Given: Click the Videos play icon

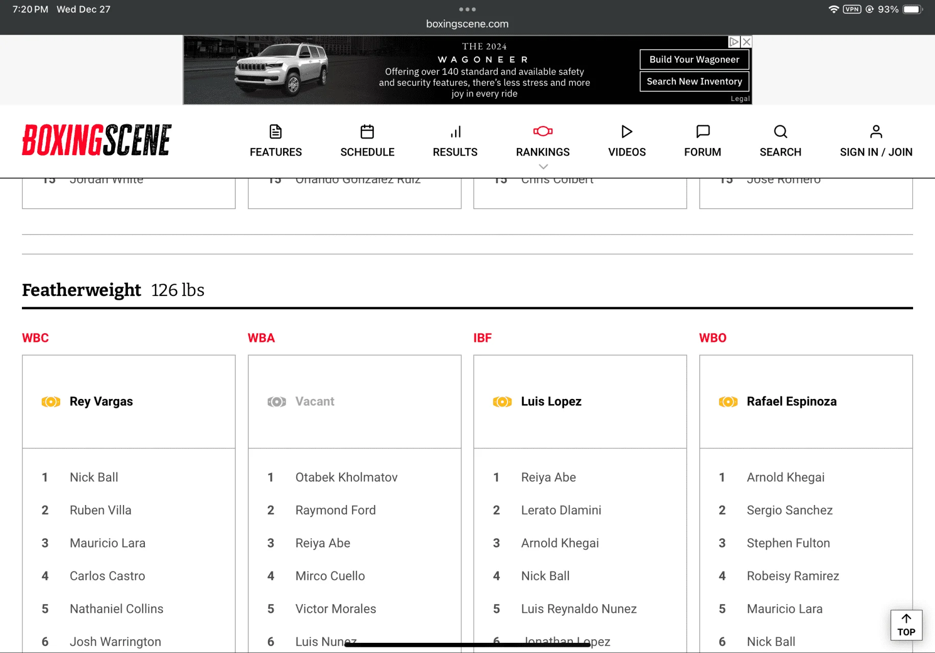Looking at the screenshot, I should (x=627, y=132).
